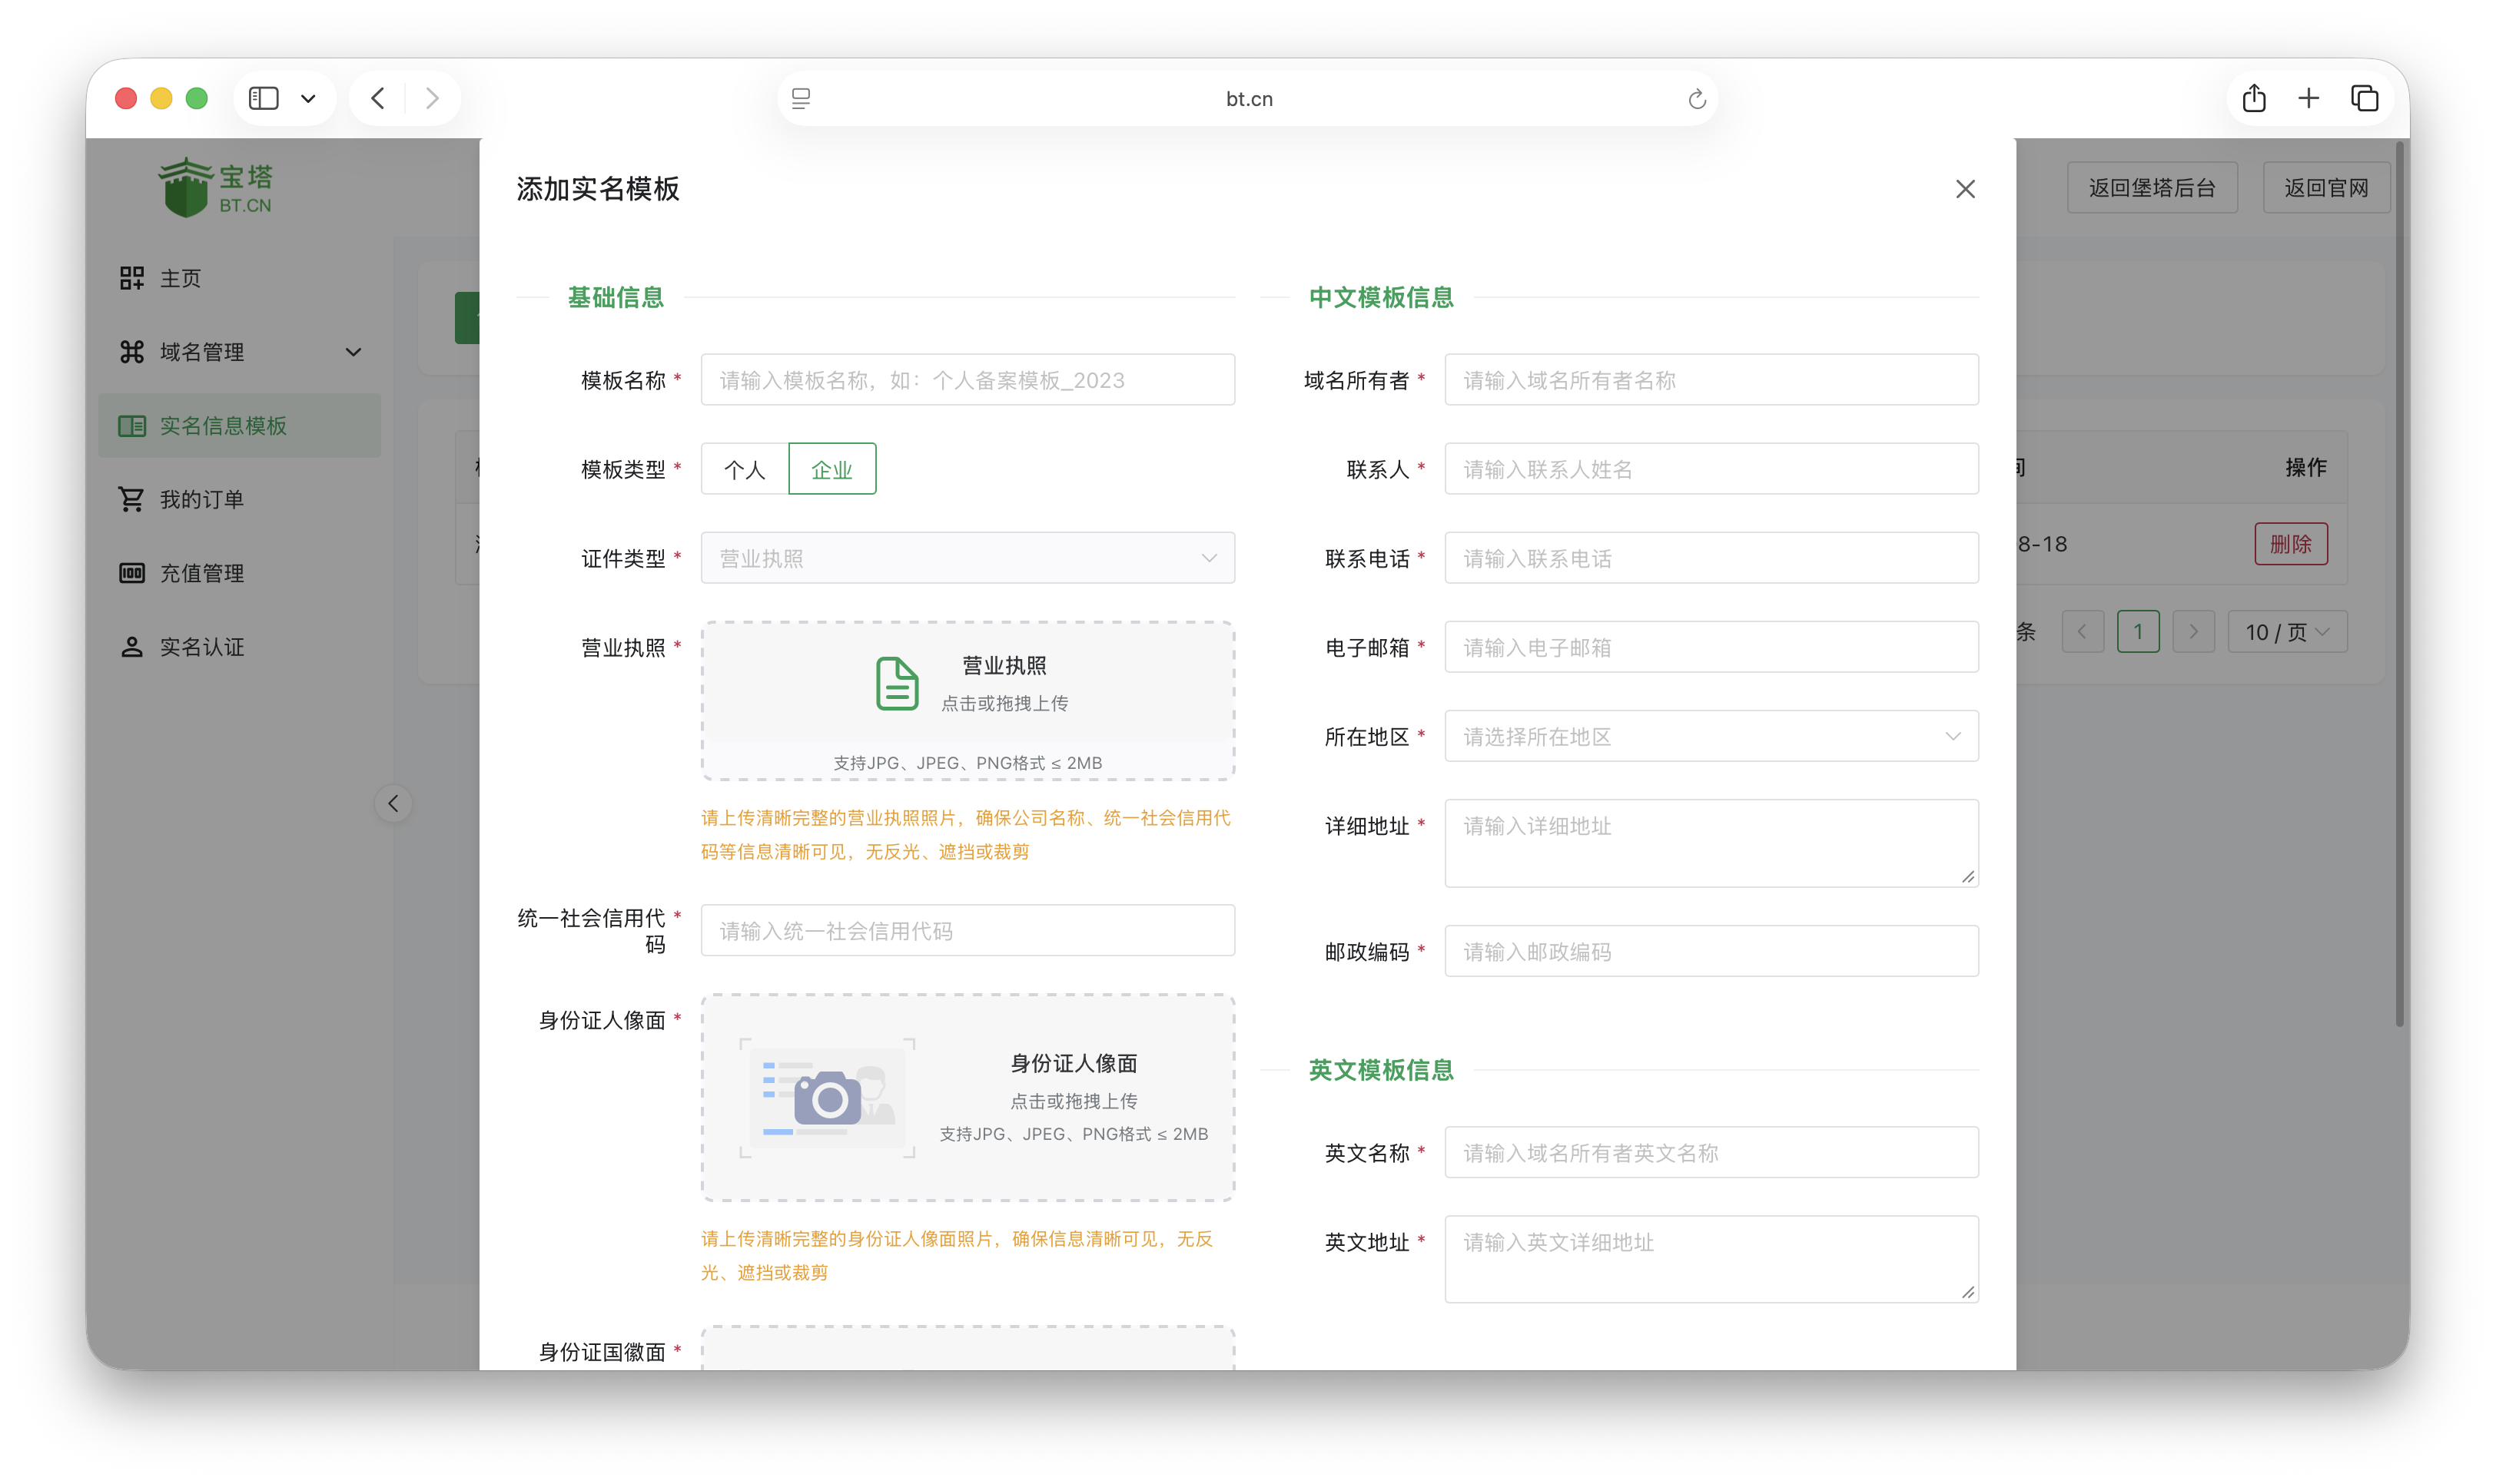
Task: Select page 1 in pagination
Action: 2139,631
